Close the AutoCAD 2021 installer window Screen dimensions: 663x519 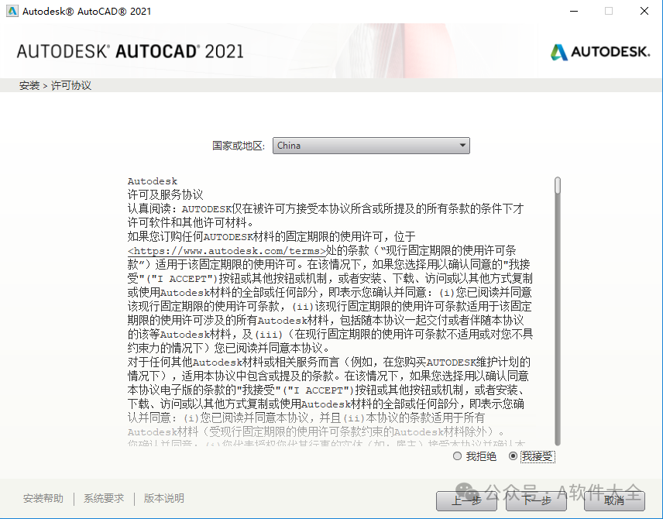coord(644,11)
